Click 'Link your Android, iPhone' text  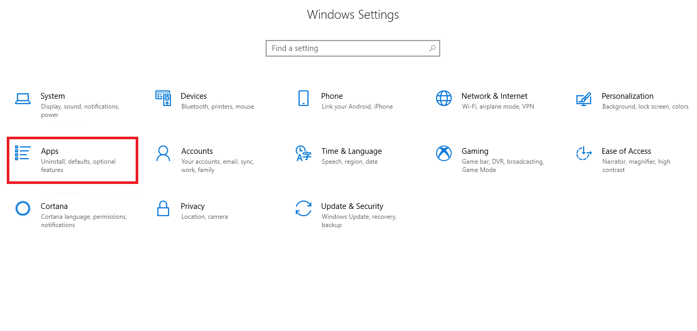click(357, 107)
